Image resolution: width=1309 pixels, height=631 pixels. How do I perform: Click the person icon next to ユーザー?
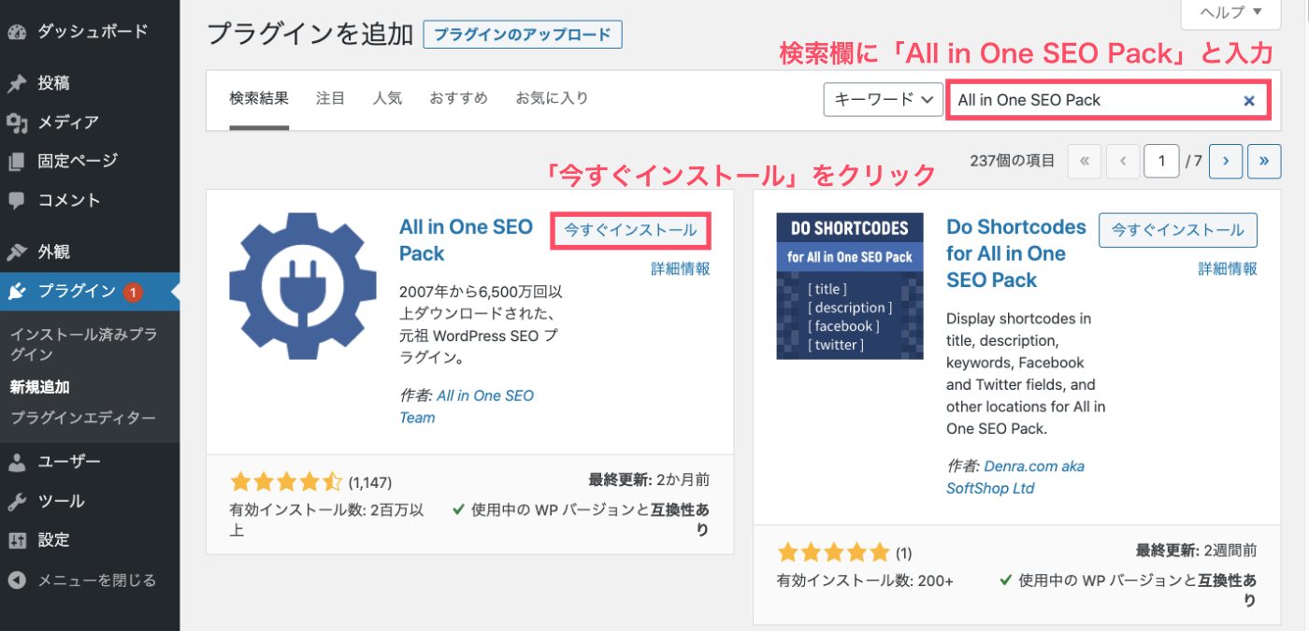(17, 462)
